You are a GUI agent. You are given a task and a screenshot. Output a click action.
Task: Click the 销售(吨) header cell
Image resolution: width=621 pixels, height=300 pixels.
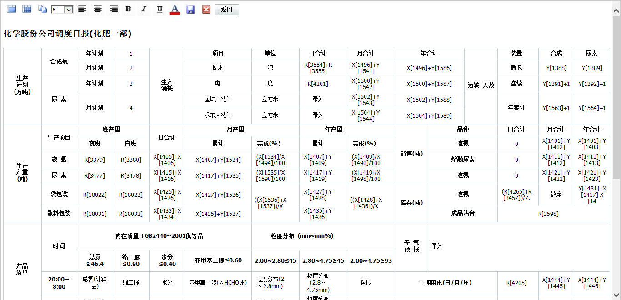(x=412, y=154)
